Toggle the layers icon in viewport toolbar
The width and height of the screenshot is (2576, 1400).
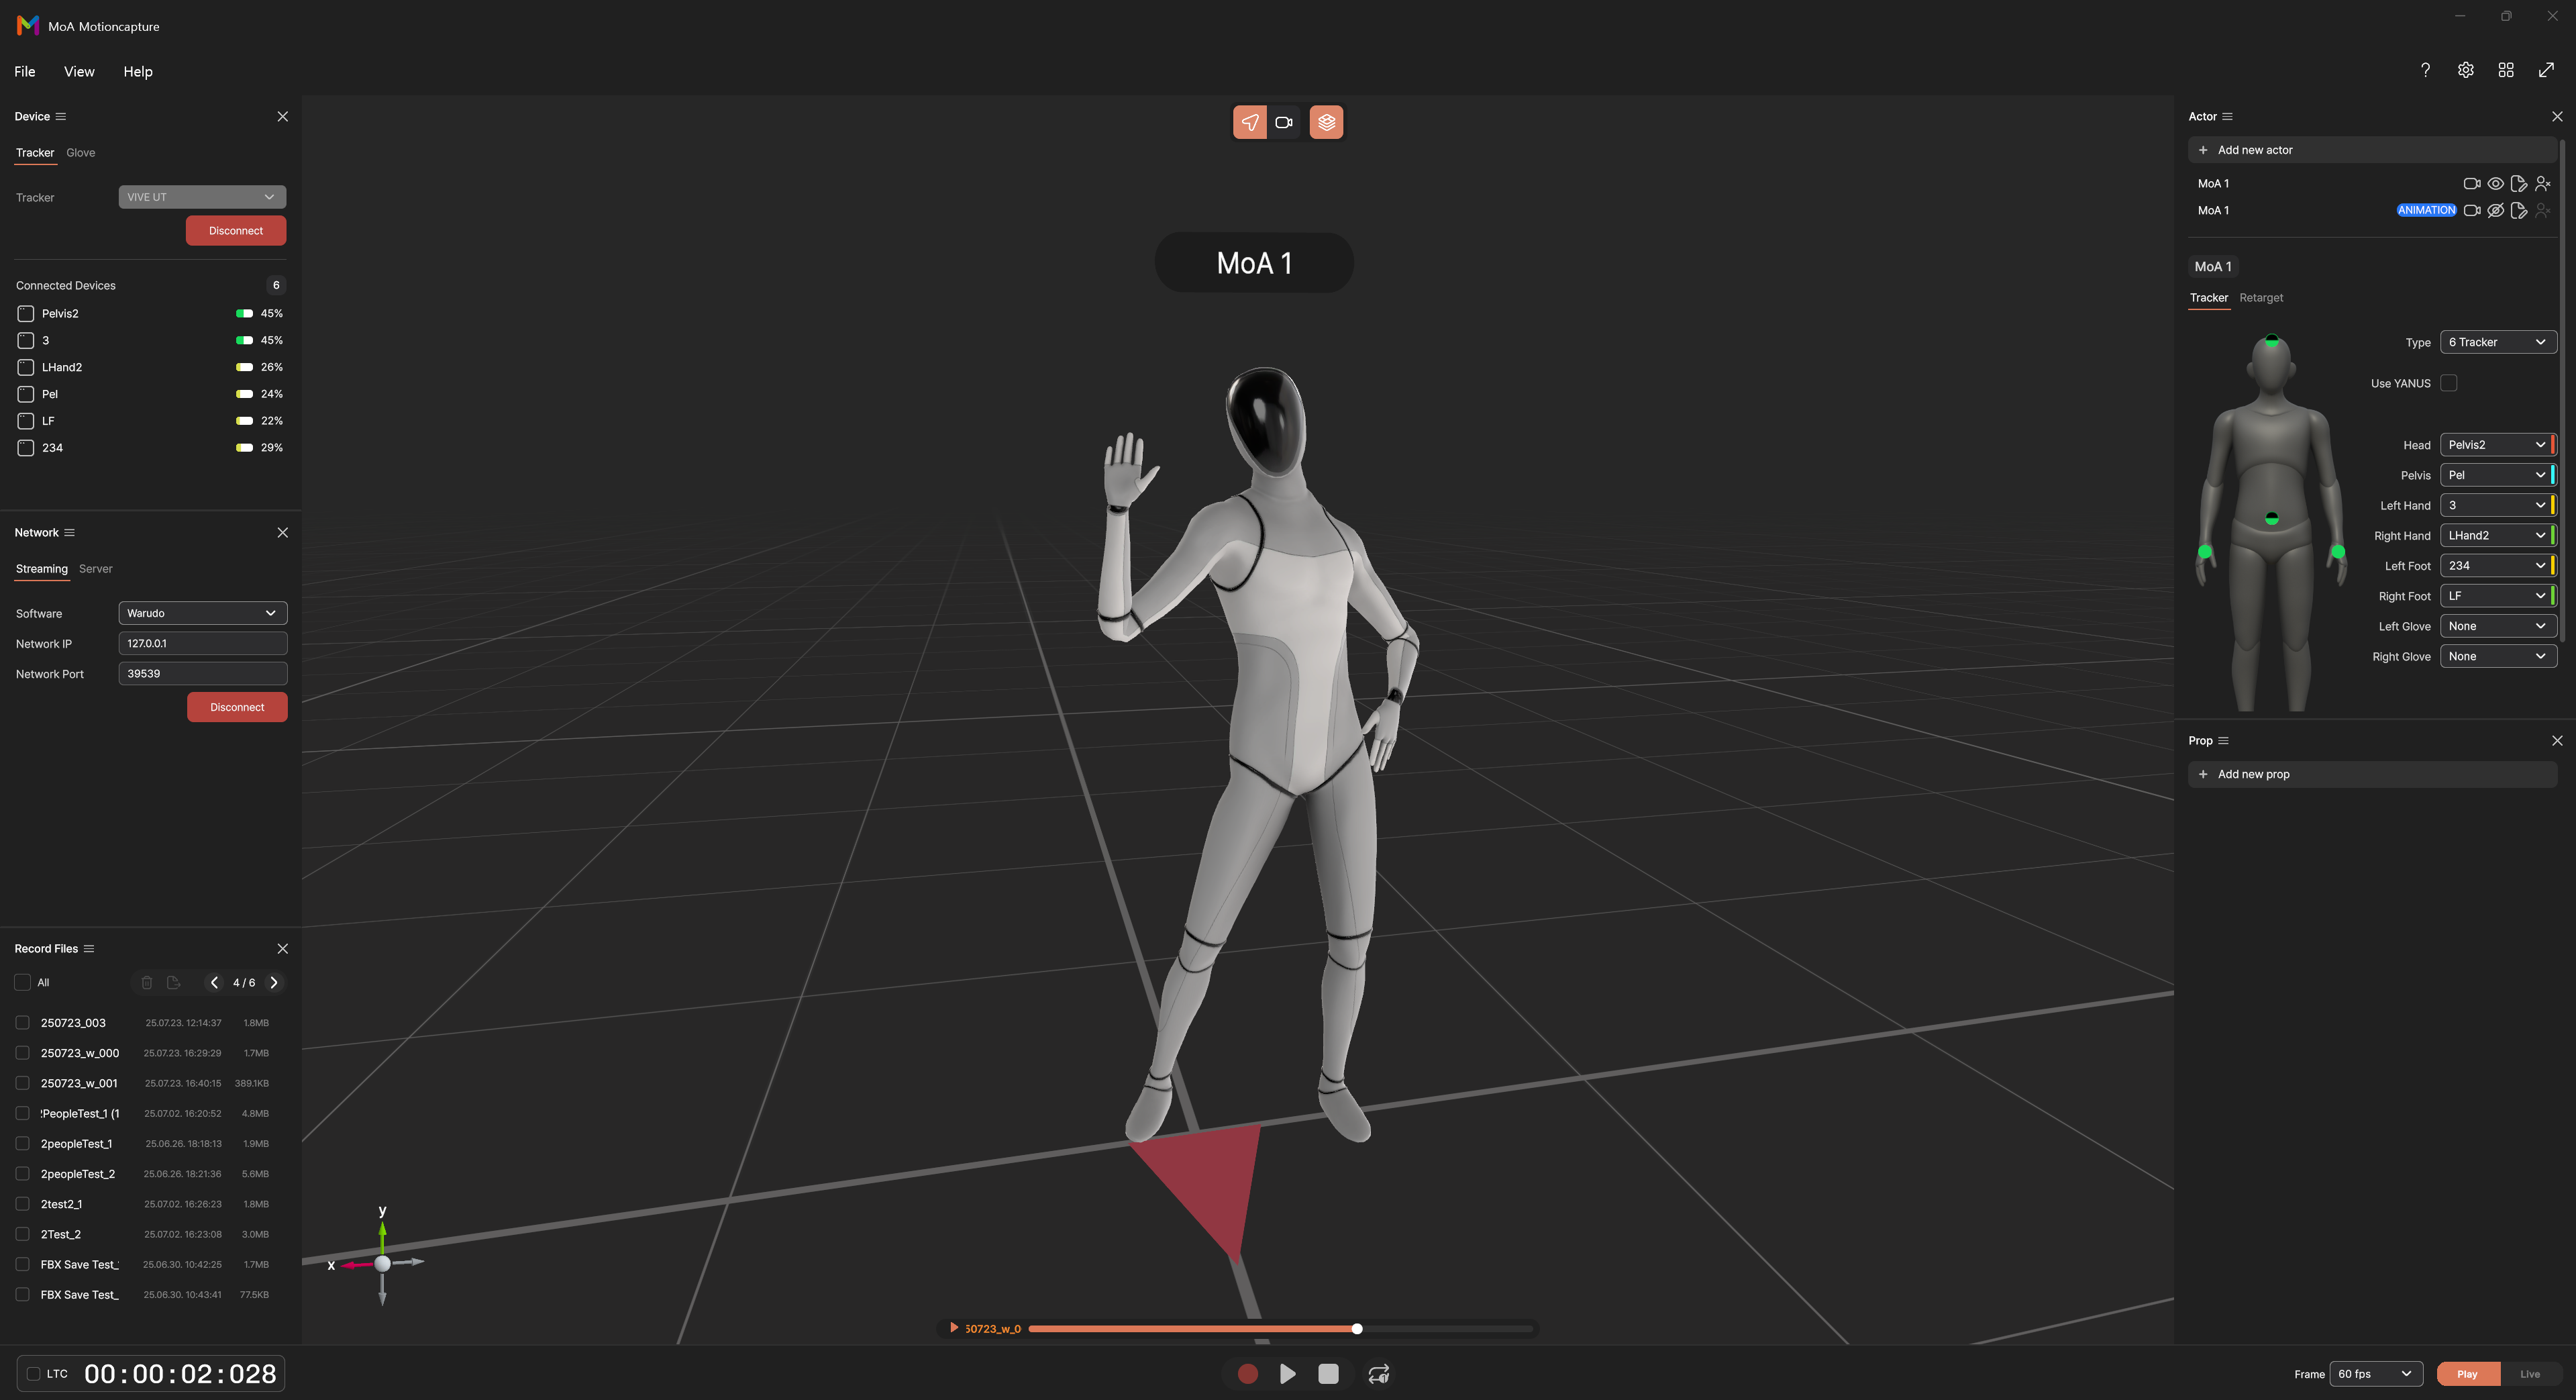(x=1326, y=122)
